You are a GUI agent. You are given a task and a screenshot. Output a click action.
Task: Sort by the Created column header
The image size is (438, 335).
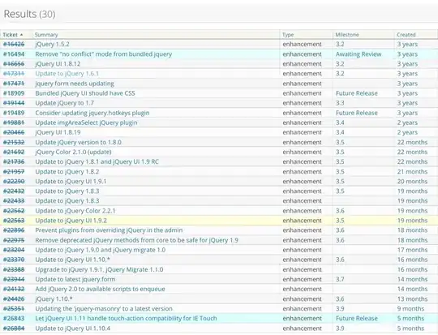(406, 35)
